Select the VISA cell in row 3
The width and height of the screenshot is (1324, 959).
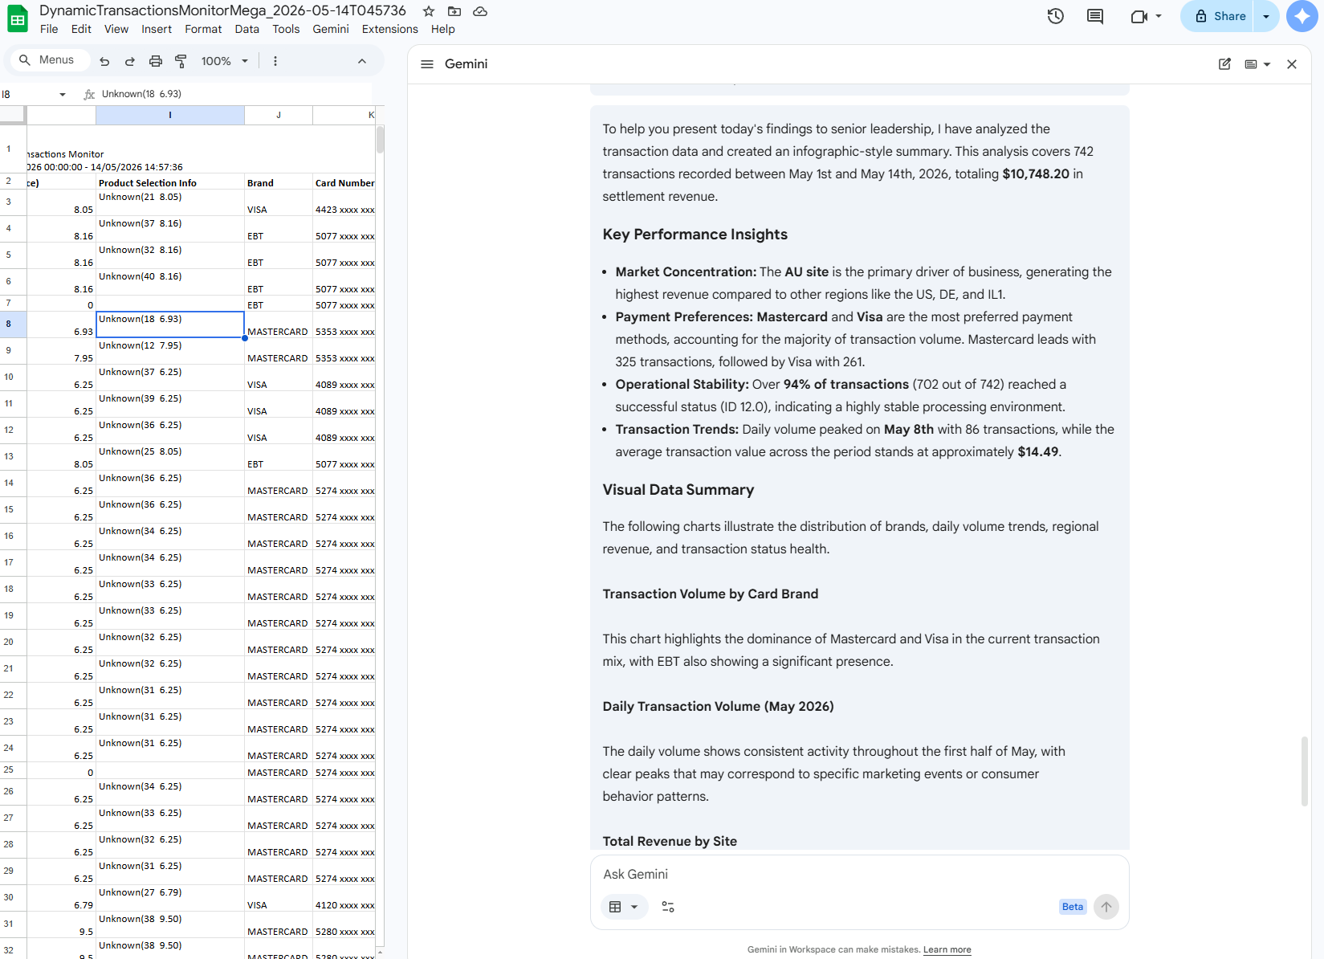point(279,203)
